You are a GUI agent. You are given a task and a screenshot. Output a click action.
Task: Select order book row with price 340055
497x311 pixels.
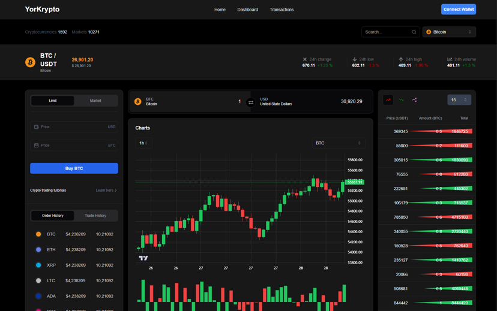[427, 231]
